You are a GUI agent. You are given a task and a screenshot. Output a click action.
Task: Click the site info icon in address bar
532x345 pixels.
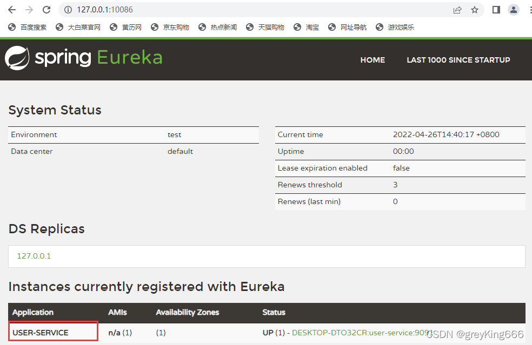(x=68, y=10)
